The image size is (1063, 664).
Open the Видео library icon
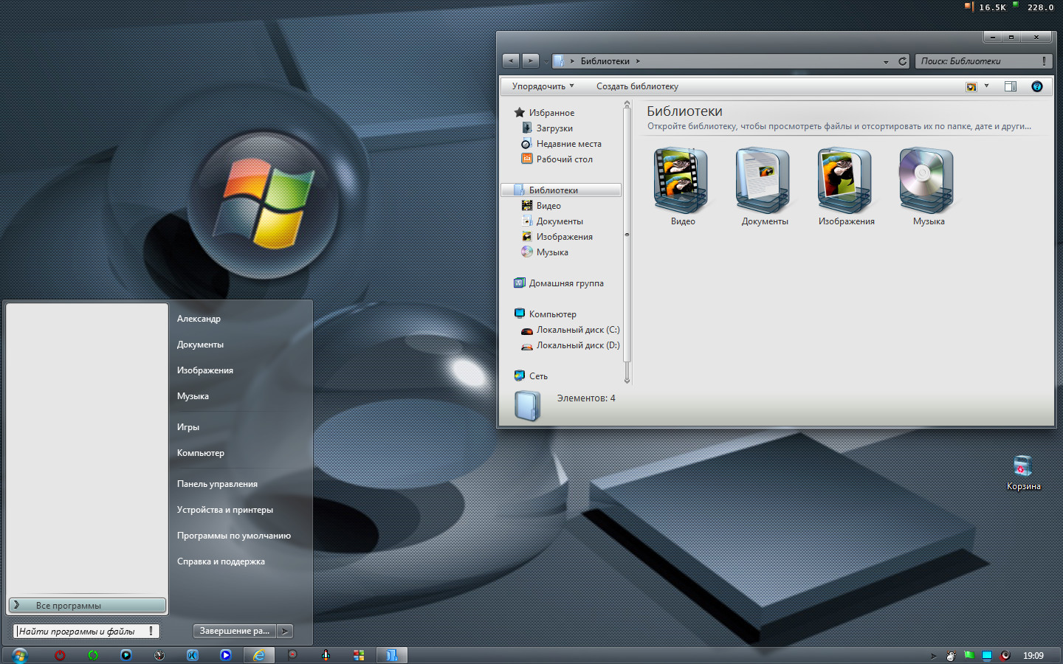pyautogui.click(x=681, y=181)
